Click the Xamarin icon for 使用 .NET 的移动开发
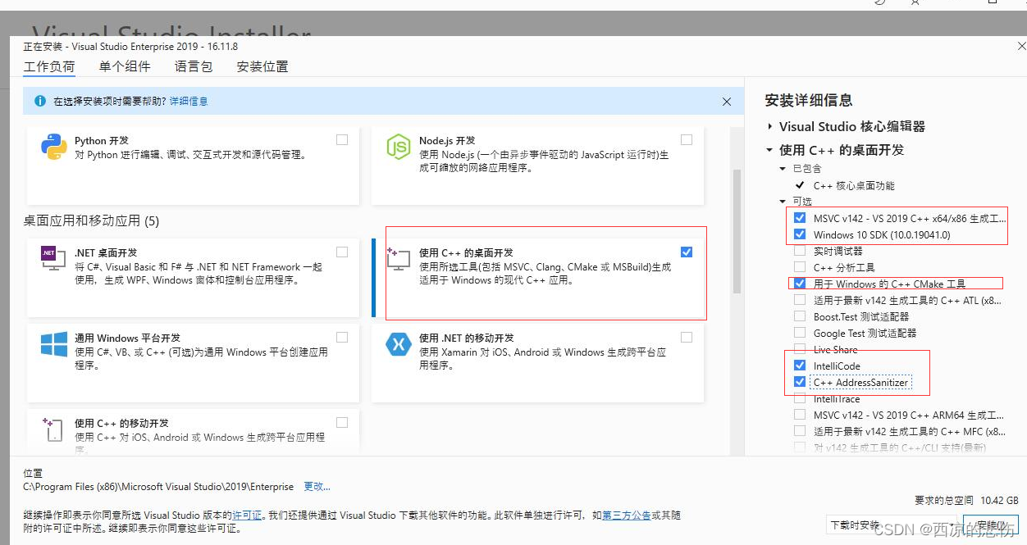This screenshot has height=545, width=1027. 398,344
